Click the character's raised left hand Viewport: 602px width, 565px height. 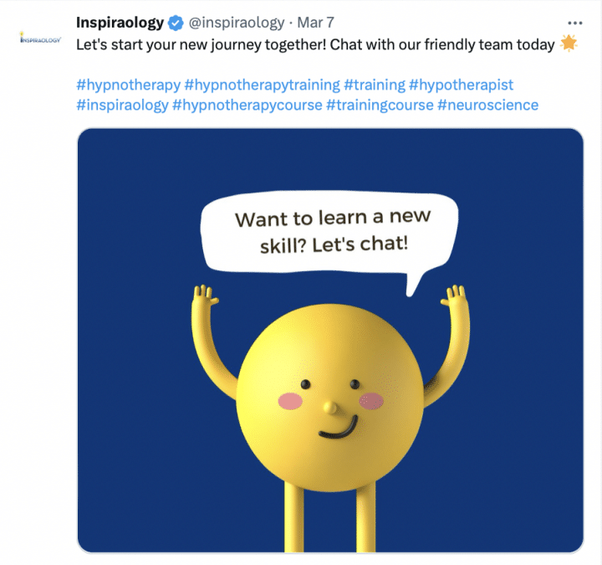206,296
